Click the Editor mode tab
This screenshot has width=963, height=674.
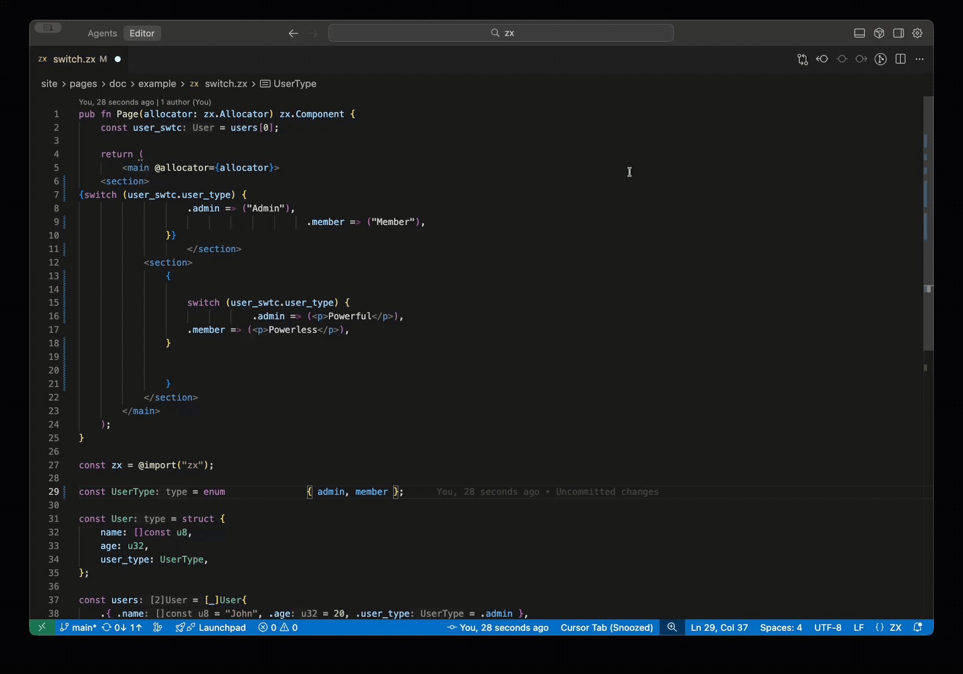click(x=142, y=33)
